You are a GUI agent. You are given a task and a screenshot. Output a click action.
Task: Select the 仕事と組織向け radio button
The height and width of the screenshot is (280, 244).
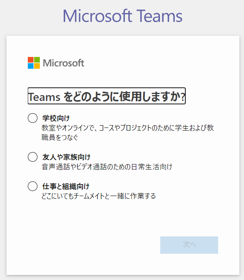(x=32, y=186)
